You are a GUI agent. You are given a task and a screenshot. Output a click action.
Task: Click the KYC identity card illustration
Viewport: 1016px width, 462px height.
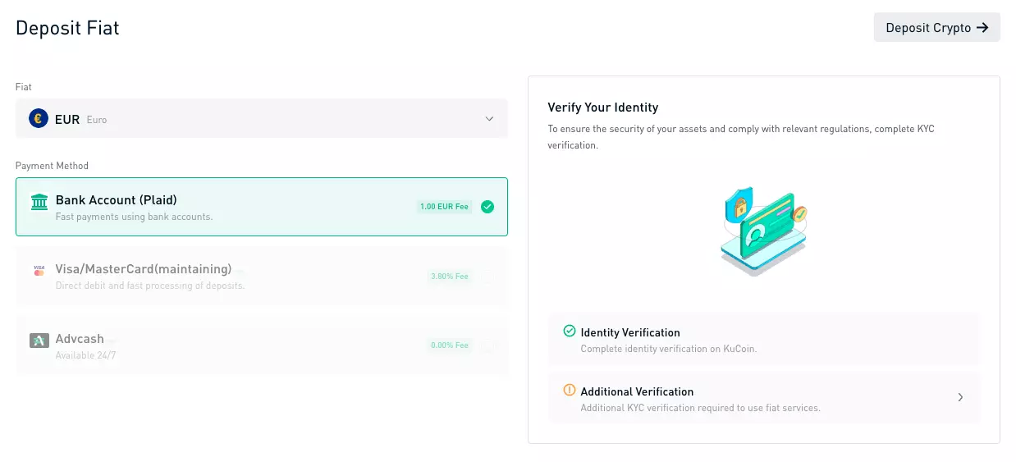coord(763,230)
